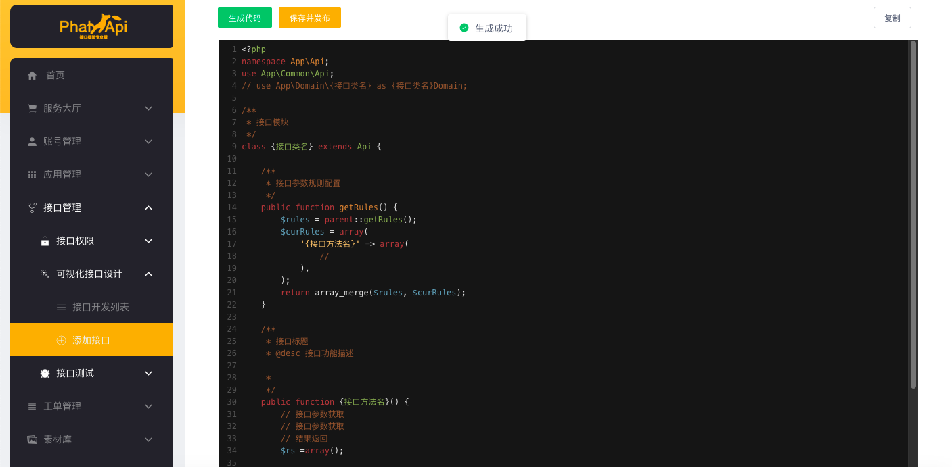
Task: Click the user icon beside 账号管理
Action: click(x=32, y=141)
